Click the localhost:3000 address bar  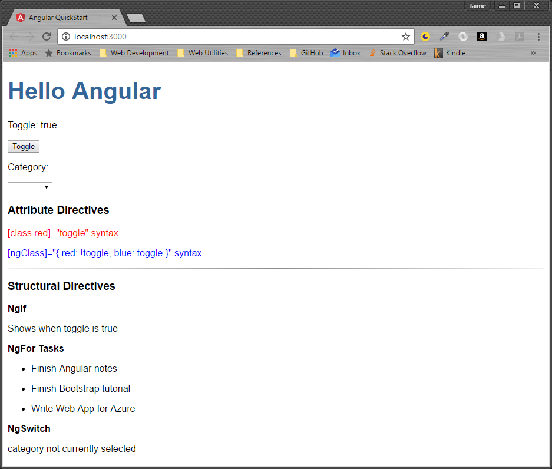point(236,37)
